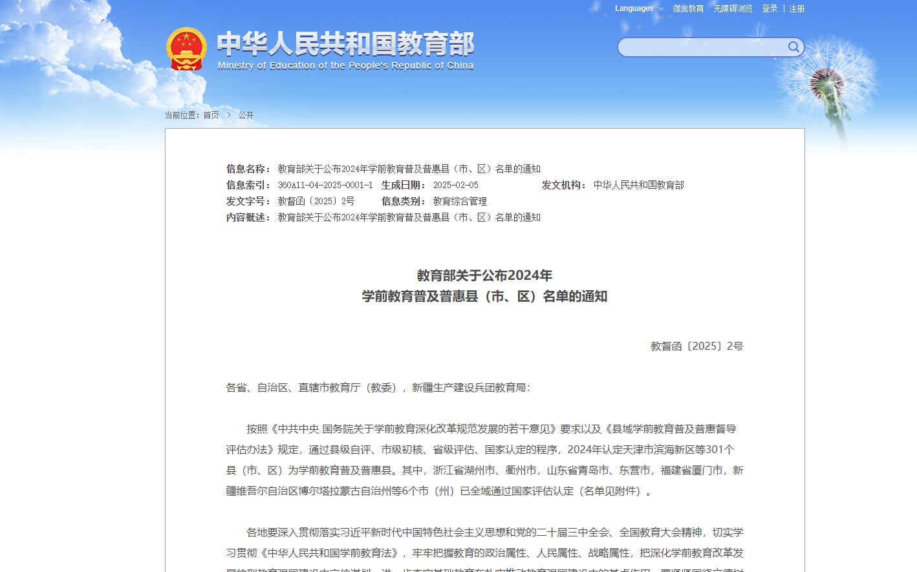Click the 信息类别 value 教育综合管理

tap(460, 202)
